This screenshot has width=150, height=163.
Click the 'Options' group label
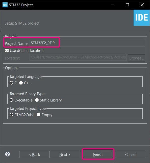(x=12, y=68)
